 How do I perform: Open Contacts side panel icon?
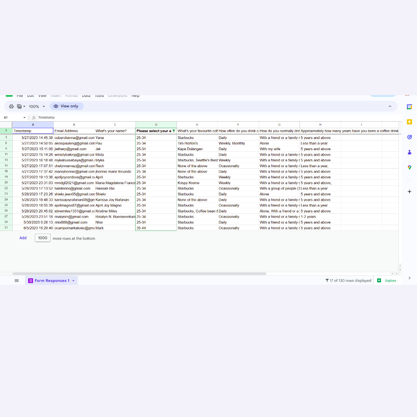(x=409, y=152)
